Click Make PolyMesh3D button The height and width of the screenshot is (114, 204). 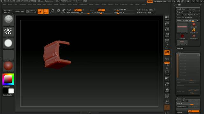point(191,15)
